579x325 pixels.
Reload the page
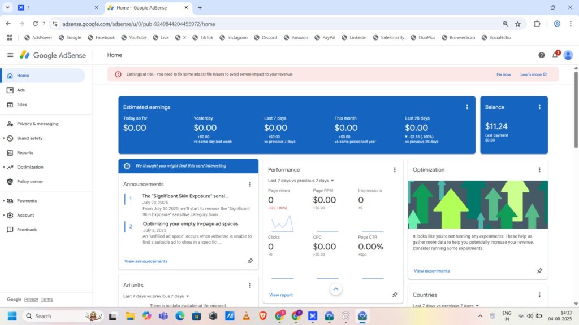(35, 24)
